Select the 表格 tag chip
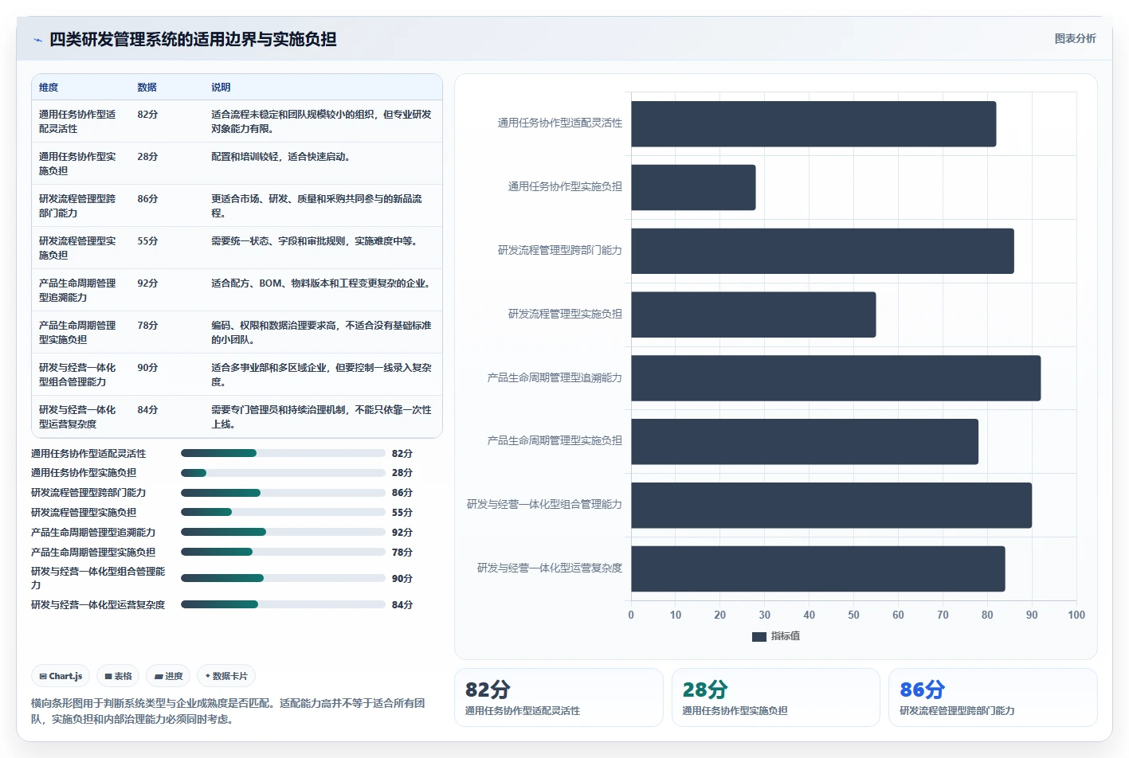1129x758 pixels. pyautogui.click(x=118, y=676)
